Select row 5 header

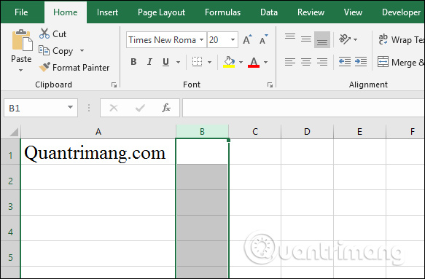pyautogui.click(x=10, y=254)
